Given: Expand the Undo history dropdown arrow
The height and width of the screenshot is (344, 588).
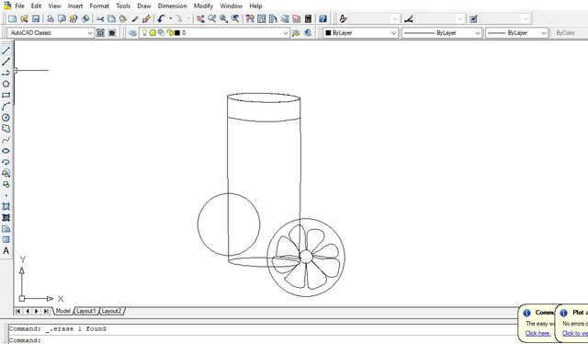Looking at the screenshot, I should (x=170, y=18).
